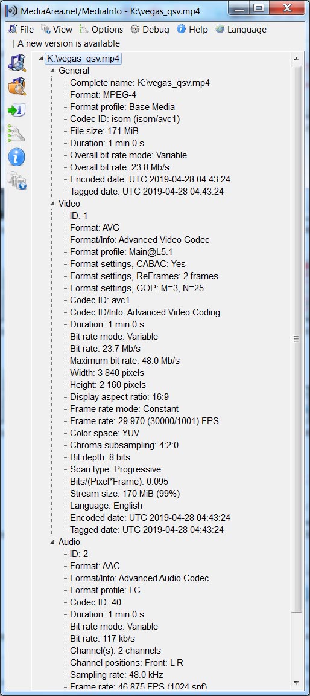Select 'Bit depth: 8 bits' row
The image size is (310, 696).
[100, 457]
